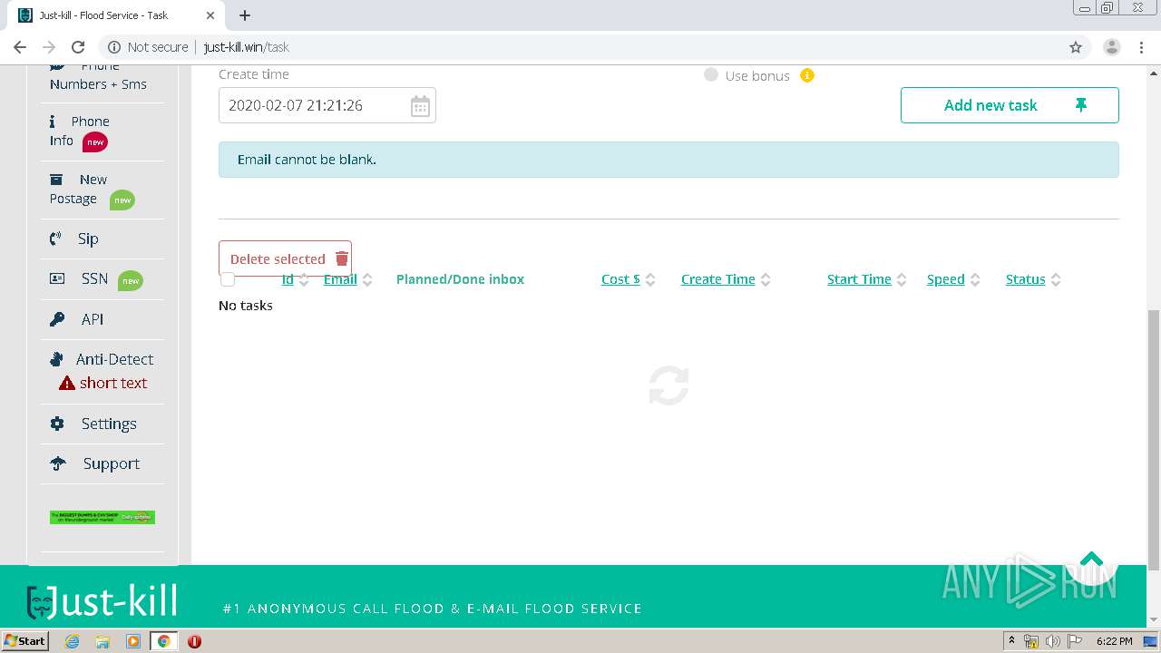Viewport: 1161px width, 653px height.
Task: Tick the select-all tasks checkbox
Action: pos(228,279)
